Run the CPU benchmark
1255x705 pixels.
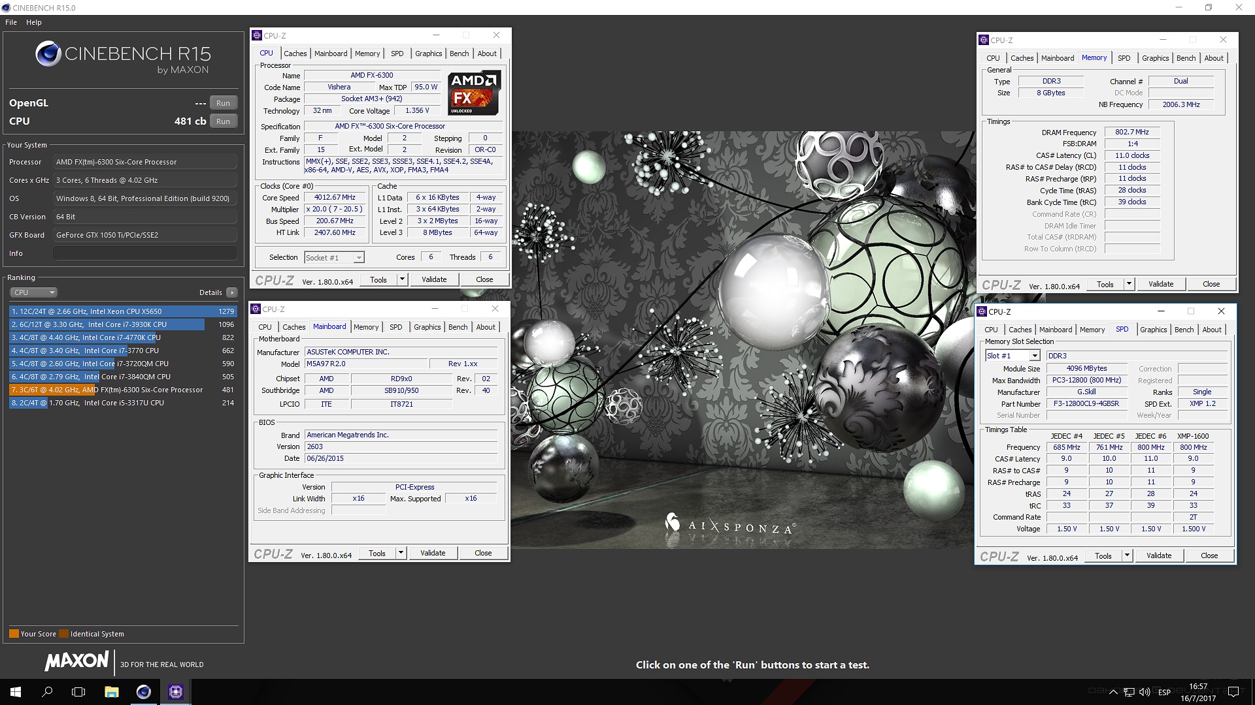(223, 121)
